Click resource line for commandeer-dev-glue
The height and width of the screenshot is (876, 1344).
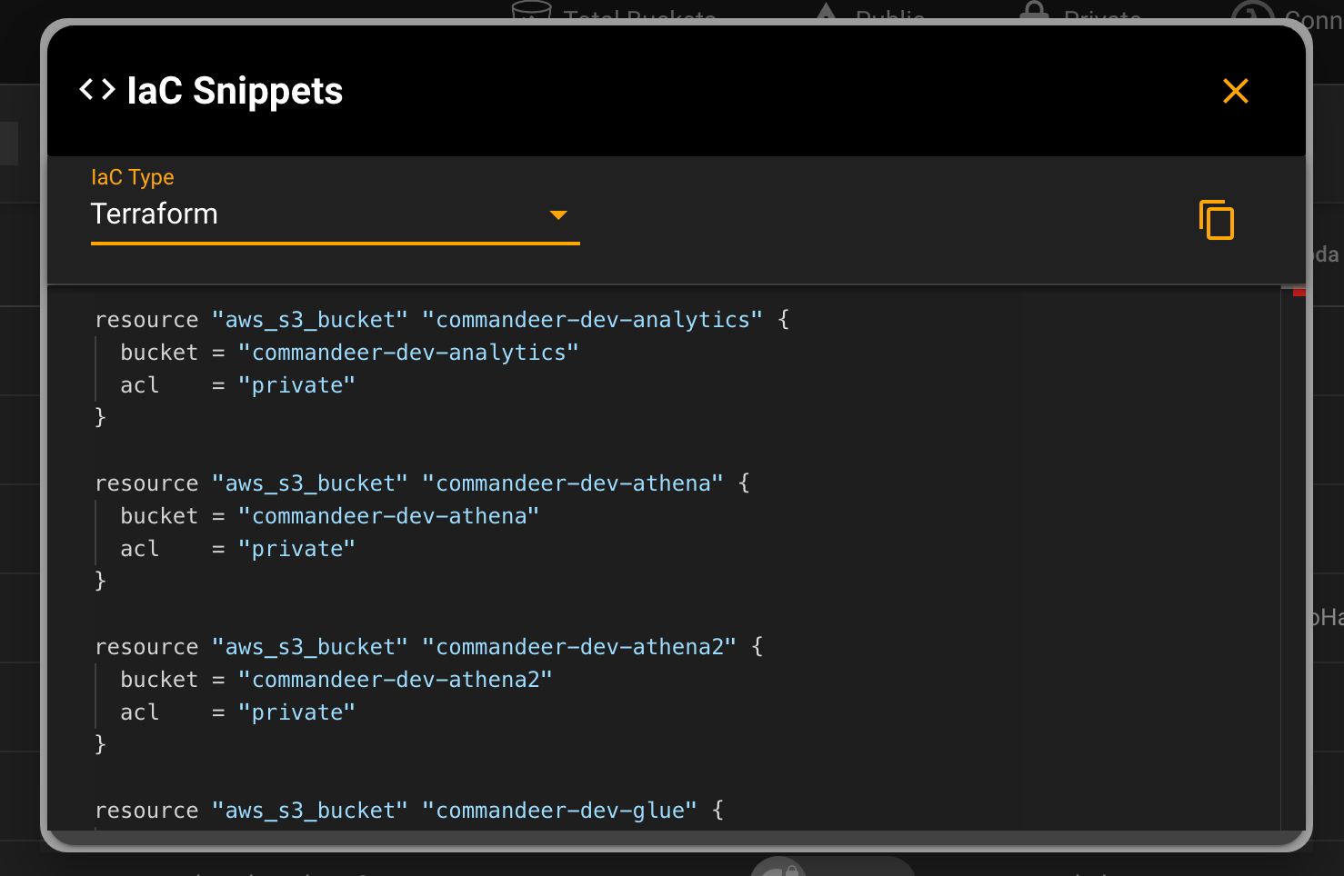click(x=409, y=811)
